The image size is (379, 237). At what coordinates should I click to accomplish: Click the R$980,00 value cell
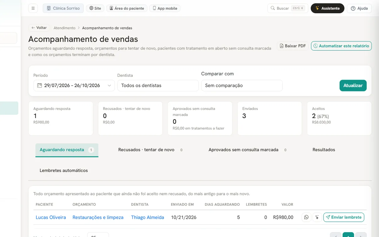(x=283, y=217)
